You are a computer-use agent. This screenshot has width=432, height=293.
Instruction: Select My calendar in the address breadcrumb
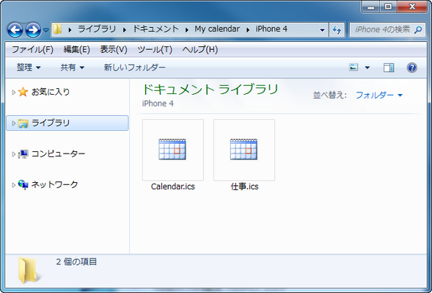[x=217, y=29]
